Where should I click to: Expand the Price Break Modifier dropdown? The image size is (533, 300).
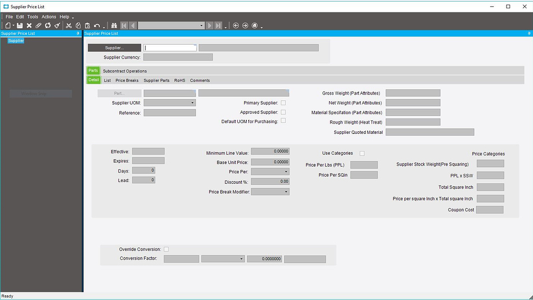[286, 192]
